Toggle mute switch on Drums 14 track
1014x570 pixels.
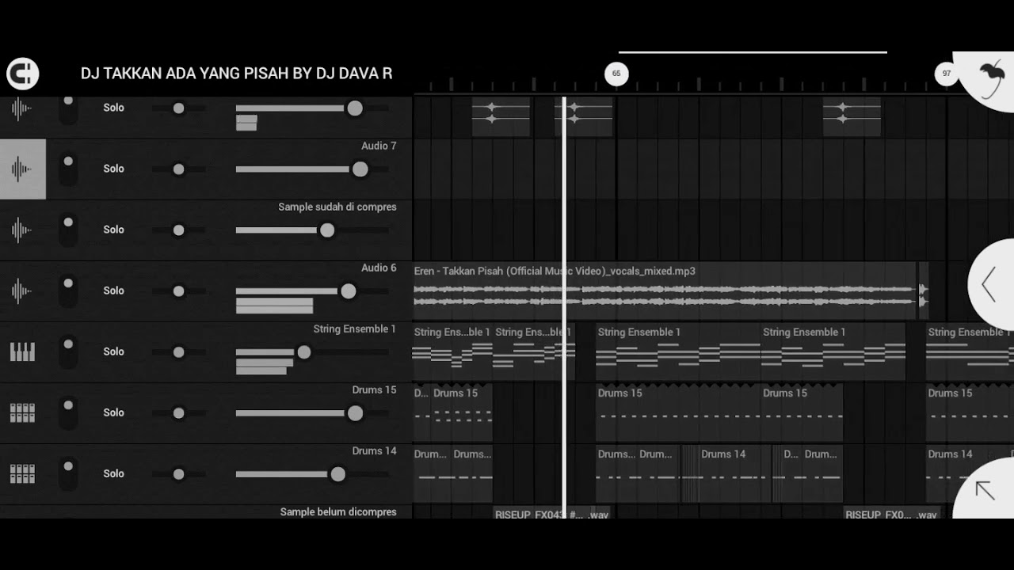click(x=68, y=473)
